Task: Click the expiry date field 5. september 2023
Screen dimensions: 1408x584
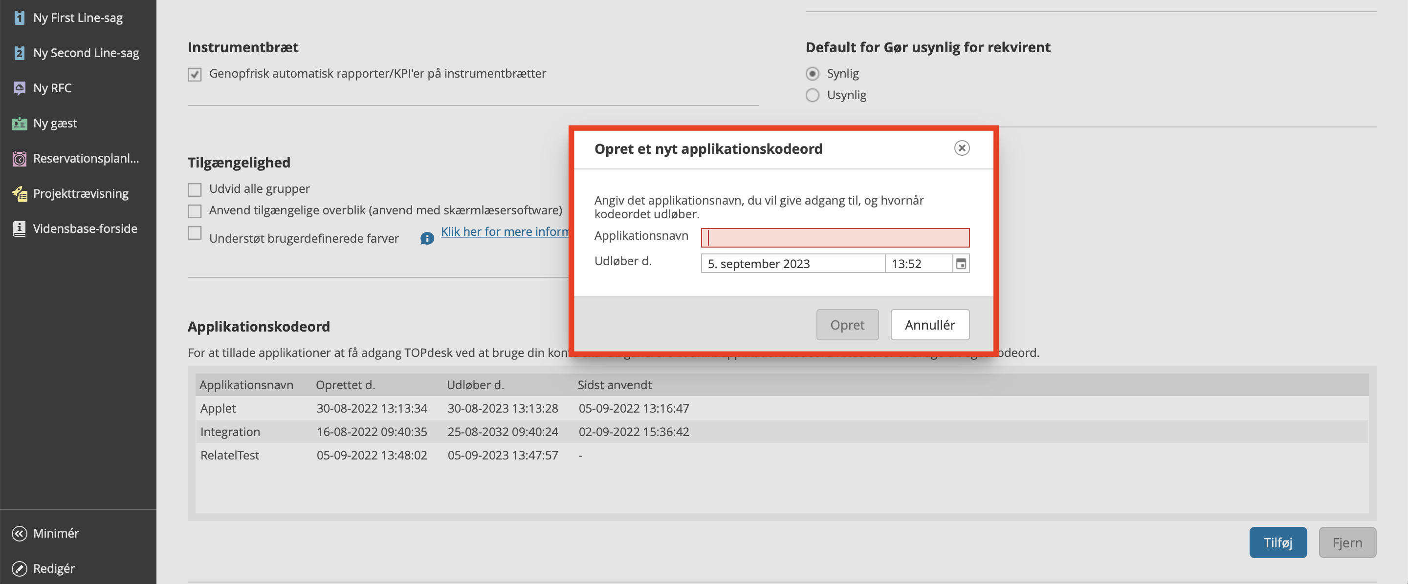Action: (x=792, y=264)
